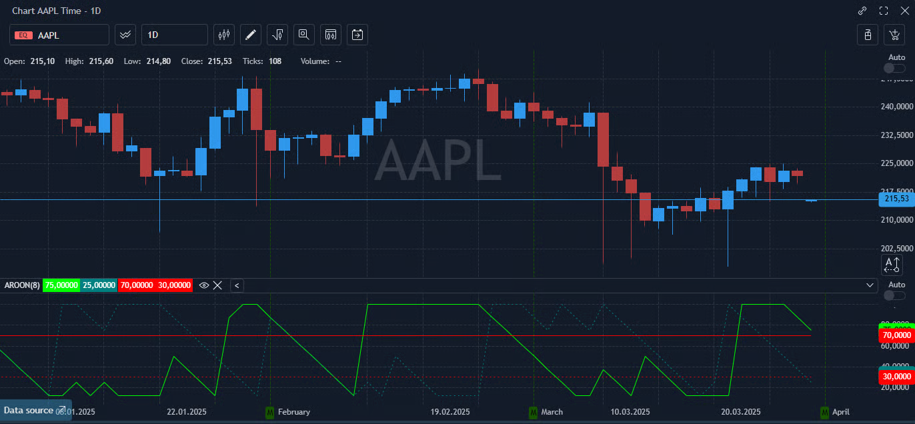915x424 pixels.
Task: Toggle Auto scale for the price chart
Action: coord(894,68)
